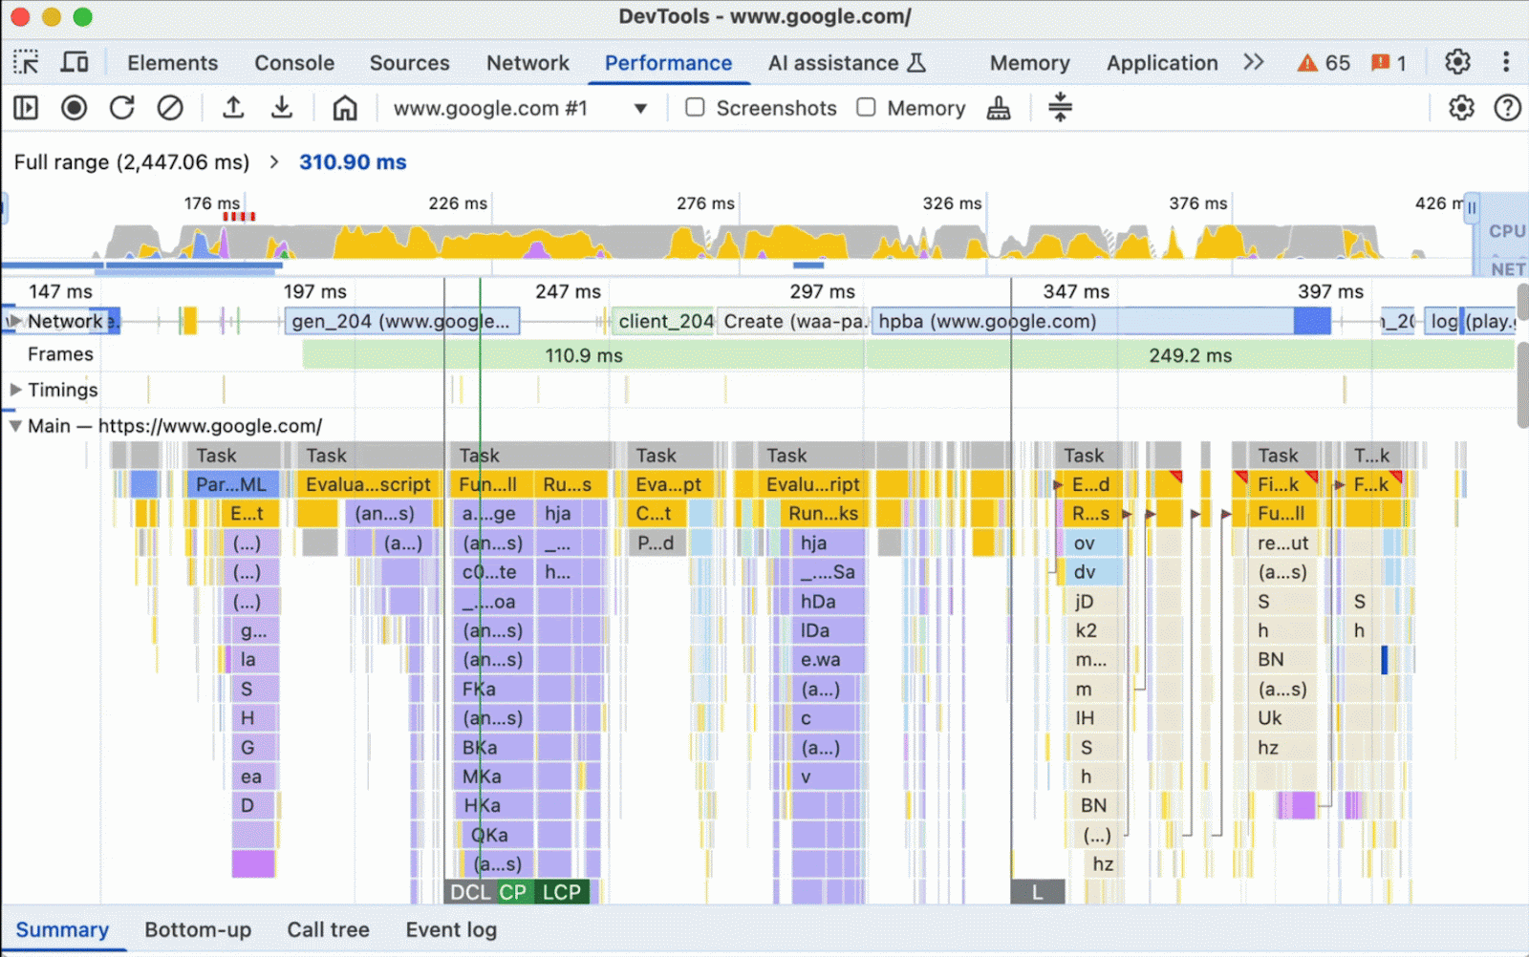Select the Summary tab
1529x957 pixels.
point(62,930)
